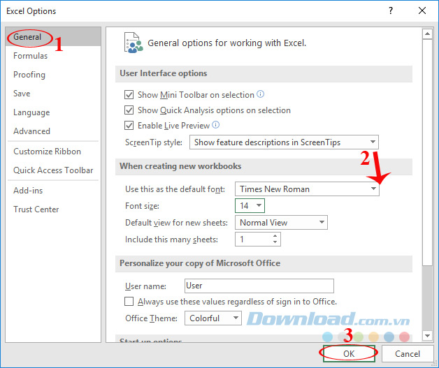Select the General category

coord(53,36)
